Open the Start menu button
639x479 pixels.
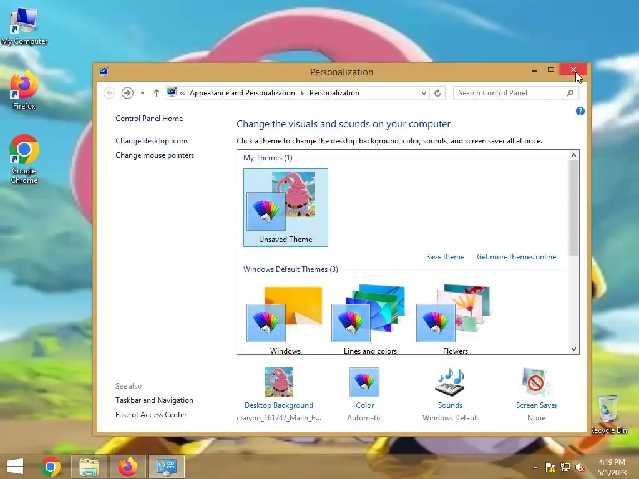(15, 467)
